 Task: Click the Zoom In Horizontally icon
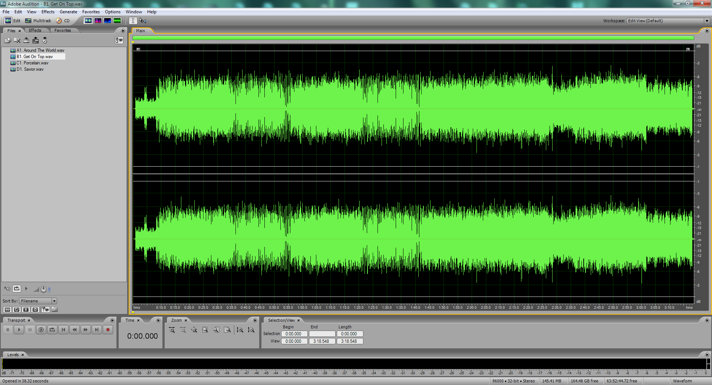click(x=172, y=330)
